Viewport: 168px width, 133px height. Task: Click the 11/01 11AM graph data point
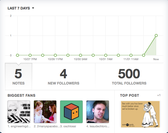131,55
